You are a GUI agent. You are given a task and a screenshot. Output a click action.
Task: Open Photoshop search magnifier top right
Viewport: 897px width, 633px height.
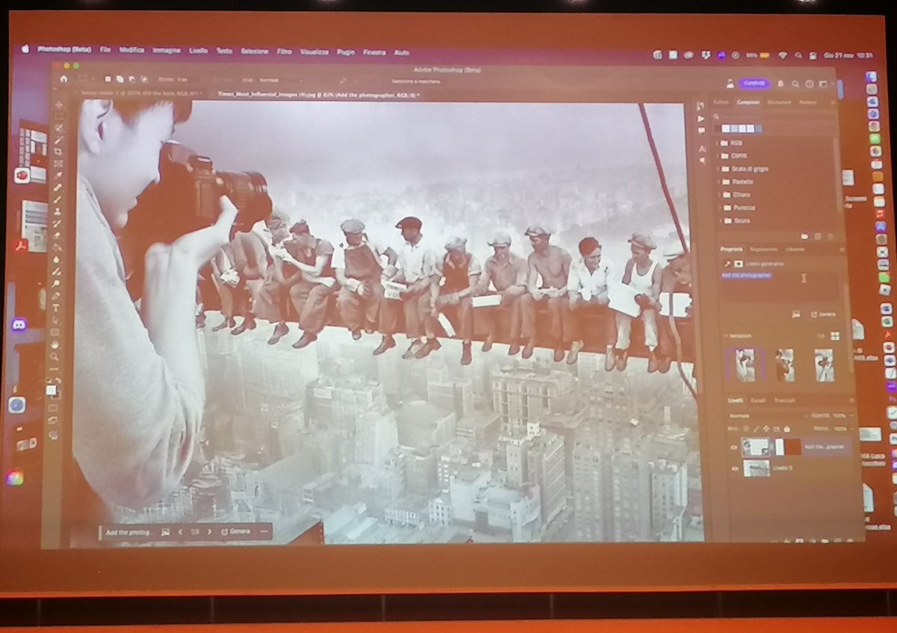click(x=795, y=84)
